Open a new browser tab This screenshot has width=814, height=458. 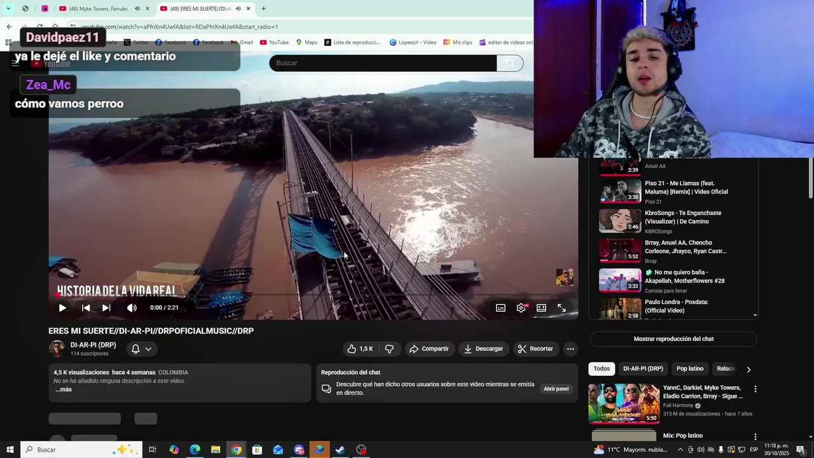tap(263, 9)
